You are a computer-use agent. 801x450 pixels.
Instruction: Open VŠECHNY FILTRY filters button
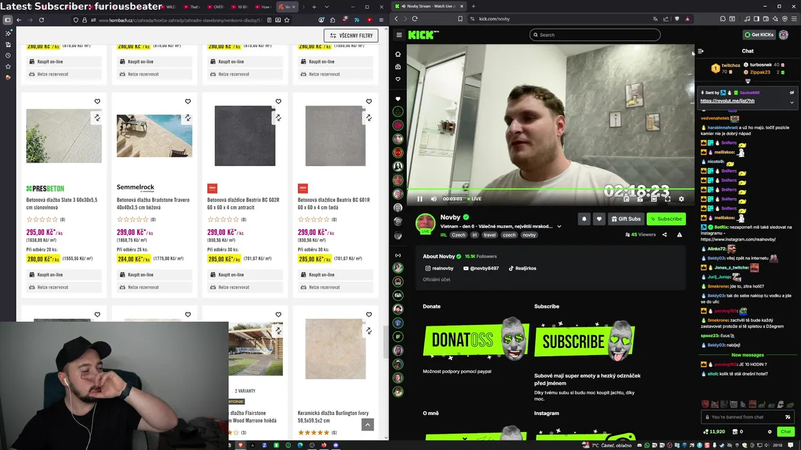point(351,36)
